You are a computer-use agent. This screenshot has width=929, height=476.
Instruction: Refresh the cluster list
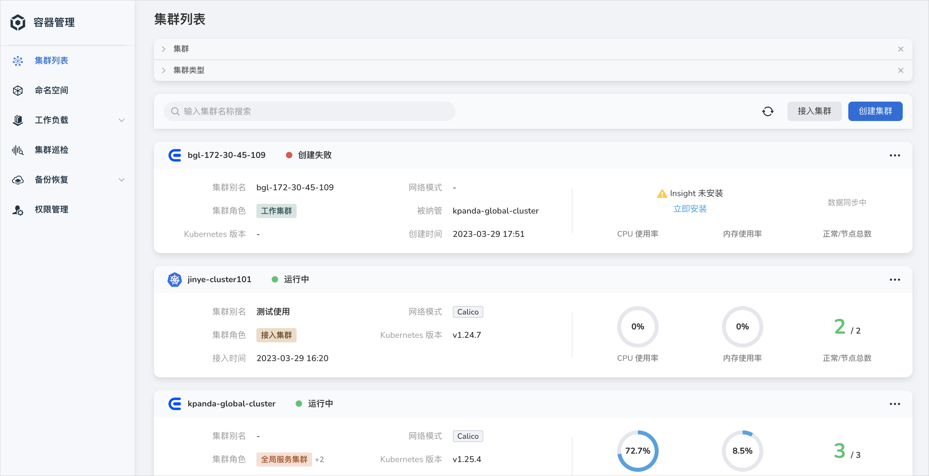(x=768, y=111)
